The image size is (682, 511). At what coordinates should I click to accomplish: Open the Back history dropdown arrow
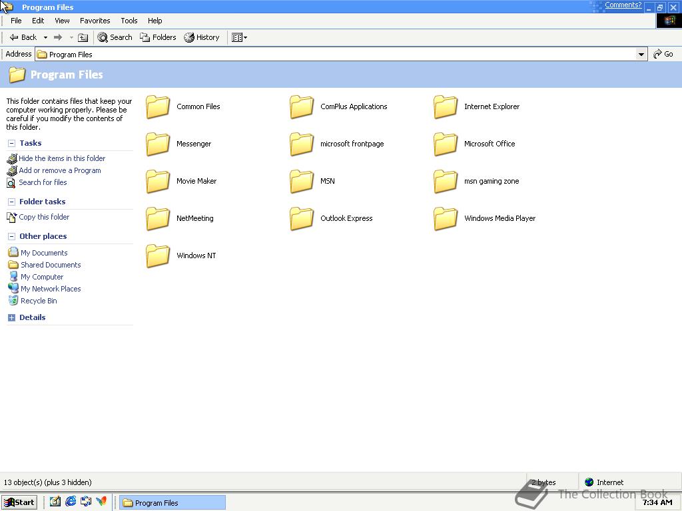point(45,38)
